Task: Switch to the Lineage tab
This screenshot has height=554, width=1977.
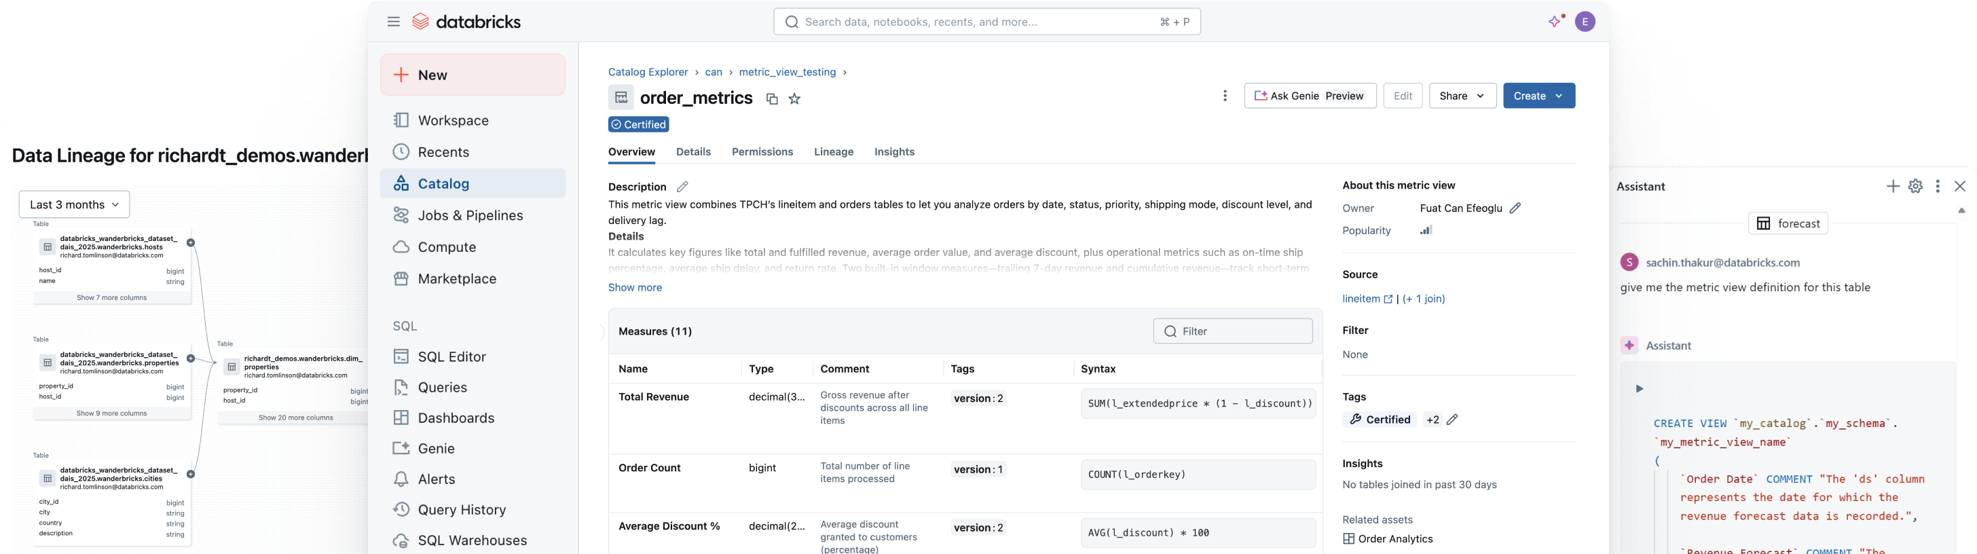Action: click(834, 152)
